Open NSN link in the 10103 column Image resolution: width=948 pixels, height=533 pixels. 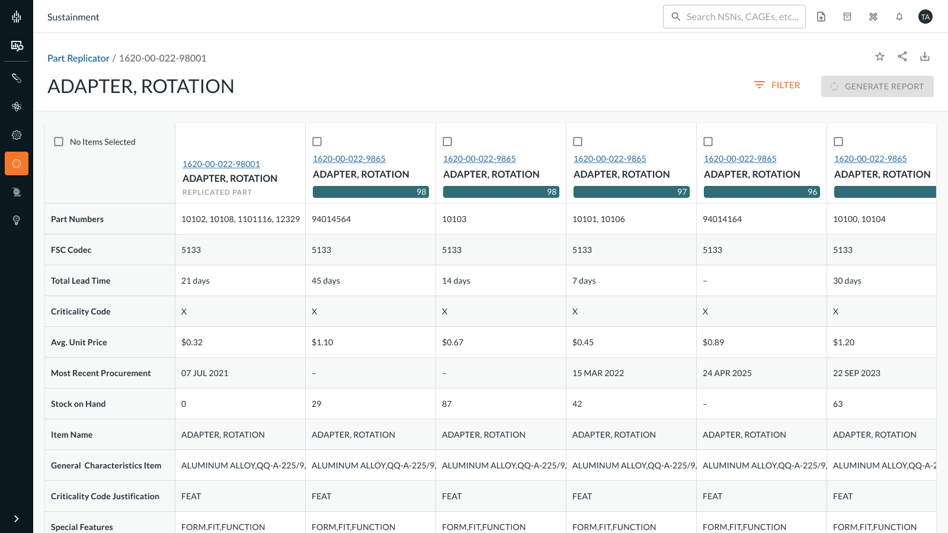point(479,159)
